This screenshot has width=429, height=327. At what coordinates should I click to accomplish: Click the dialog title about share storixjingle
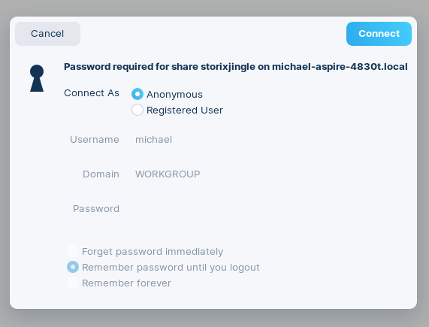point(236,67)
